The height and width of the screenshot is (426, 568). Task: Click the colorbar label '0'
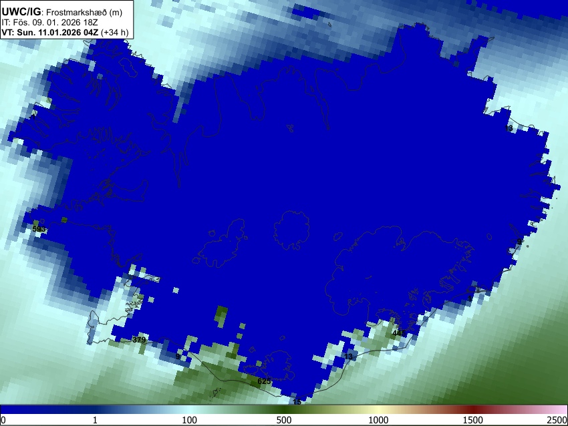coord(3,420)
